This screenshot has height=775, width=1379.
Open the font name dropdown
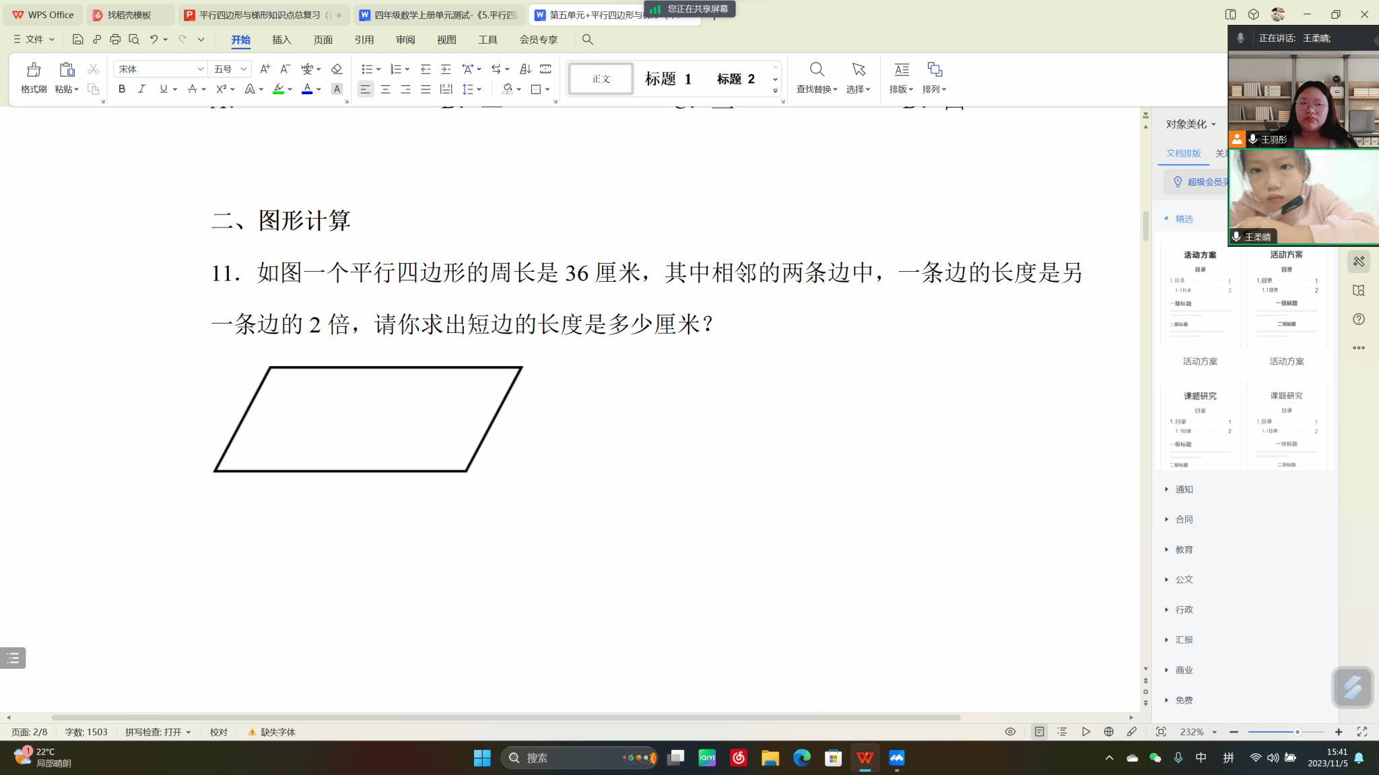[x=200, y=69]
